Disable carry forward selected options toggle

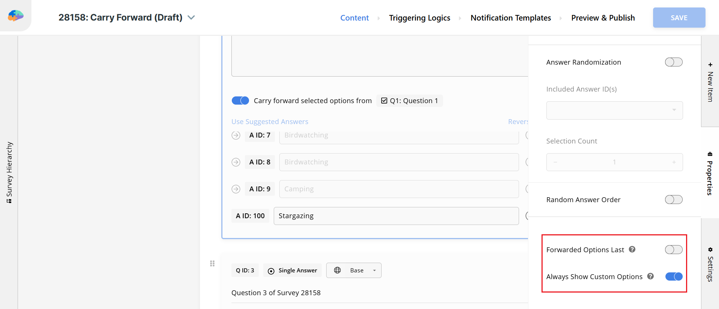pyautogui.click(x=240, y=101)
